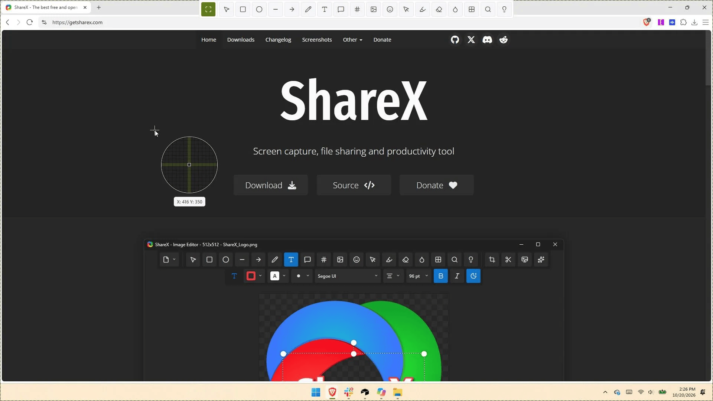713x401 pixels.
Task: Open the Changelog navigation item
Action: 278,40
